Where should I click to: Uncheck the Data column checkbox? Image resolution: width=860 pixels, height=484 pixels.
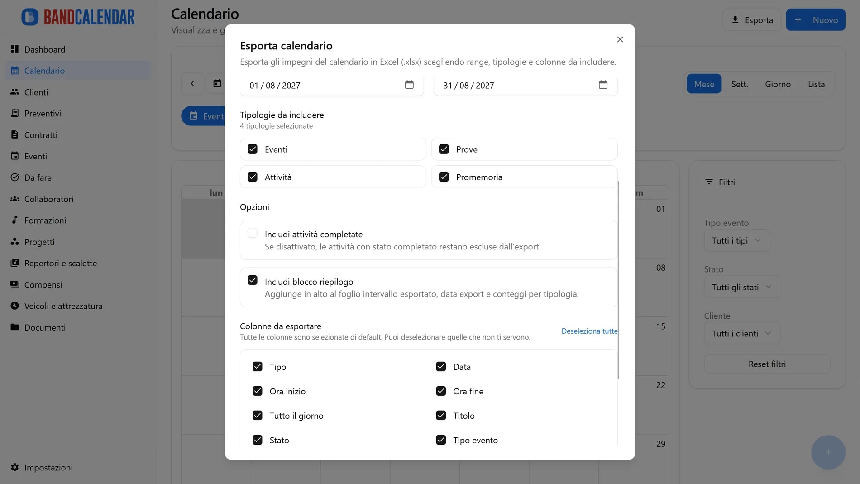(x=441, y=366)
